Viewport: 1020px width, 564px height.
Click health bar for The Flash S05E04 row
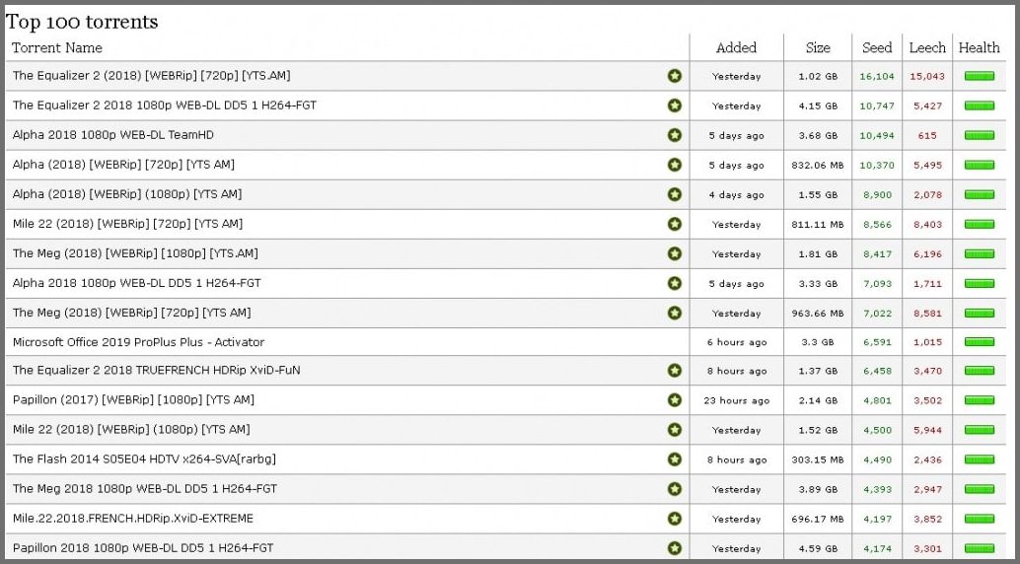[x=979, y=459]
